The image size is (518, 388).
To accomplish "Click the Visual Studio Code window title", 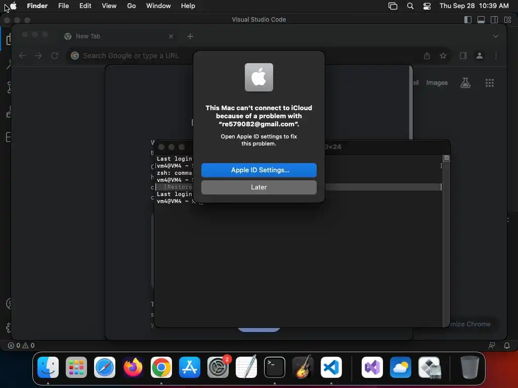I will [x=258, y=20].
